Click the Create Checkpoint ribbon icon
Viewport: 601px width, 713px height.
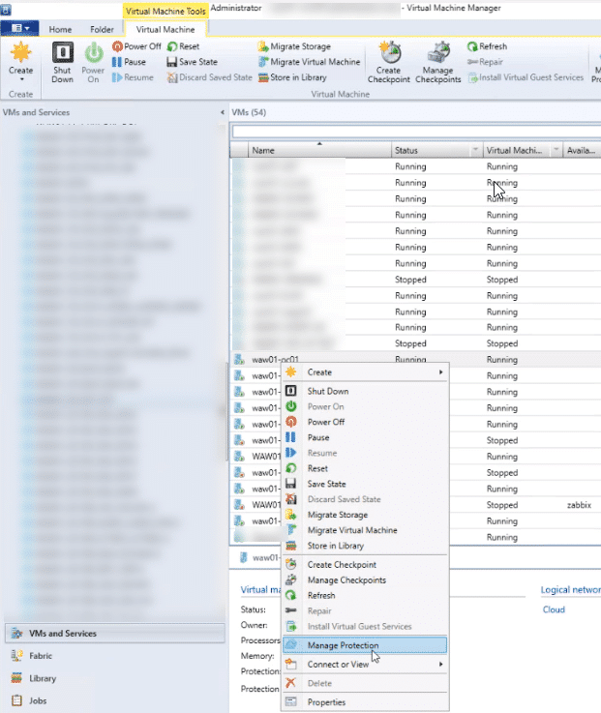389,63
